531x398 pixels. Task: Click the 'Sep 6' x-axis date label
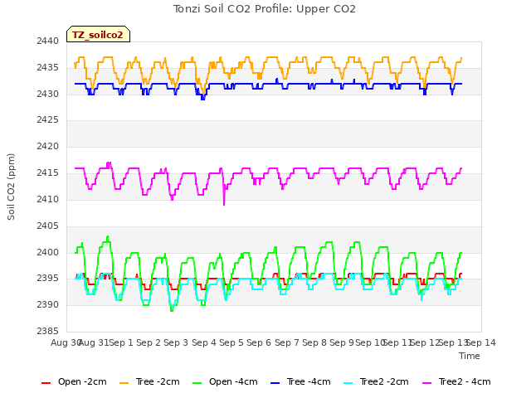tap(259, 342)
